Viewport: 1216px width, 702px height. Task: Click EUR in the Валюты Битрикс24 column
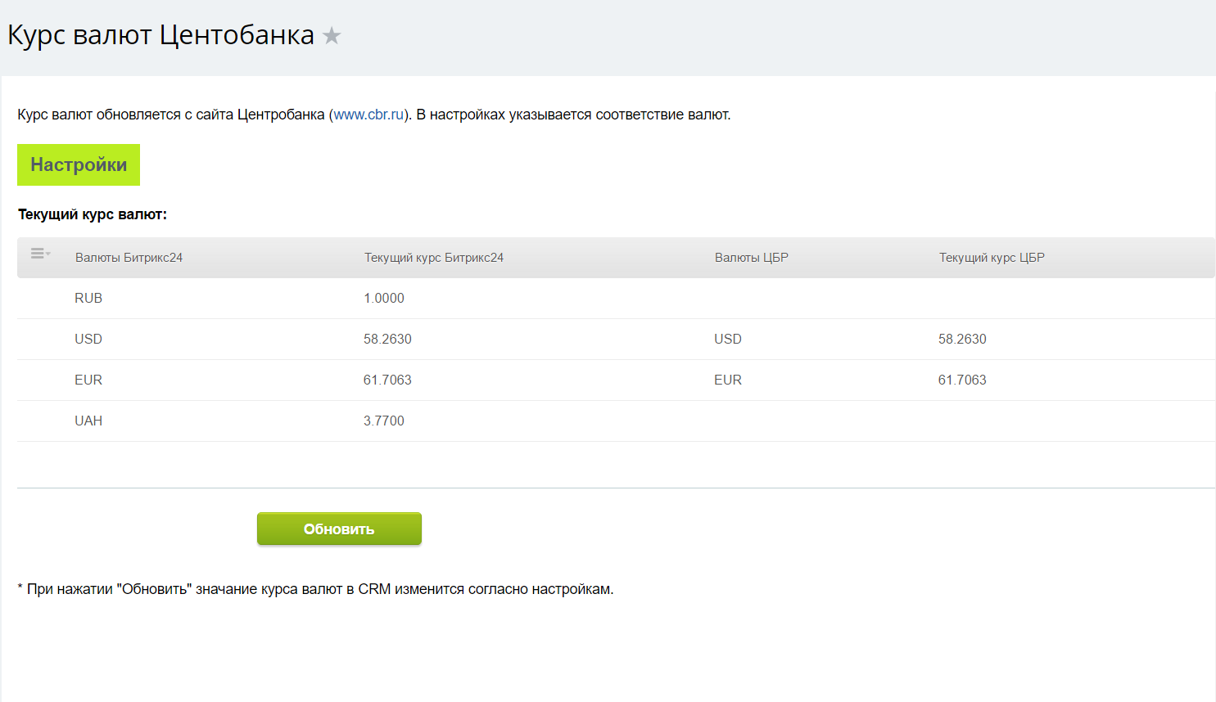coord(88,380)
